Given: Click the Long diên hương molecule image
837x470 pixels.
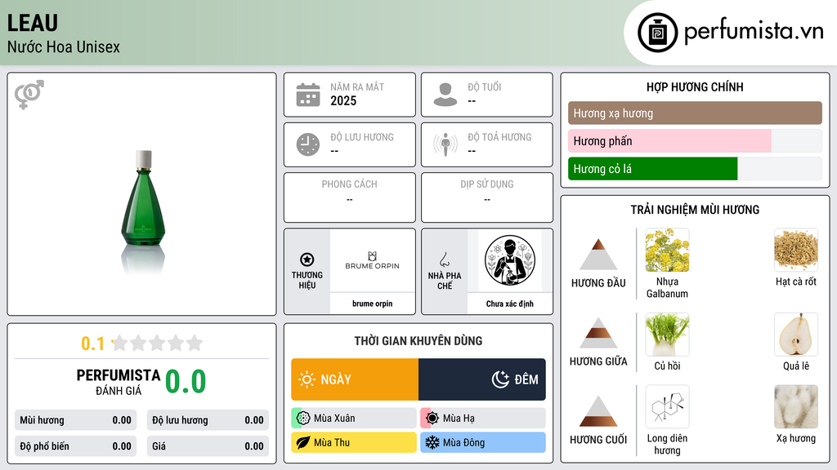Looking at the screenshot, I should [x=667, y=406].
